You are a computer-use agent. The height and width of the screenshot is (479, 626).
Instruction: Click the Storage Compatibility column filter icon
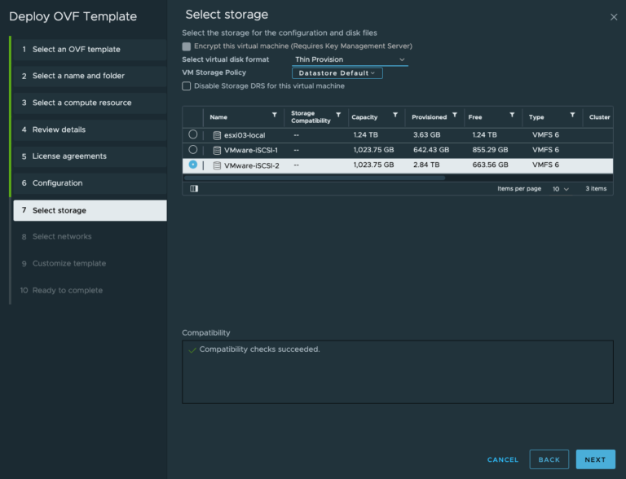pos(338,116)
